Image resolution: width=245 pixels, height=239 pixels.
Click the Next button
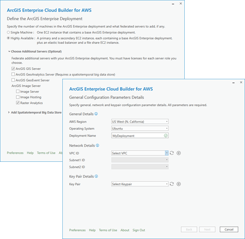tap(207, 229)
